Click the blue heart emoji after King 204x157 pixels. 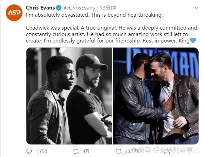click(193, 40)
